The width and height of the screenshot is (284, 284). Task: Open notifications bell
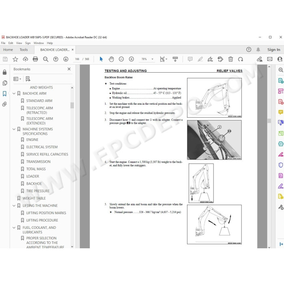pyautogui.click(x=258, y=49)
